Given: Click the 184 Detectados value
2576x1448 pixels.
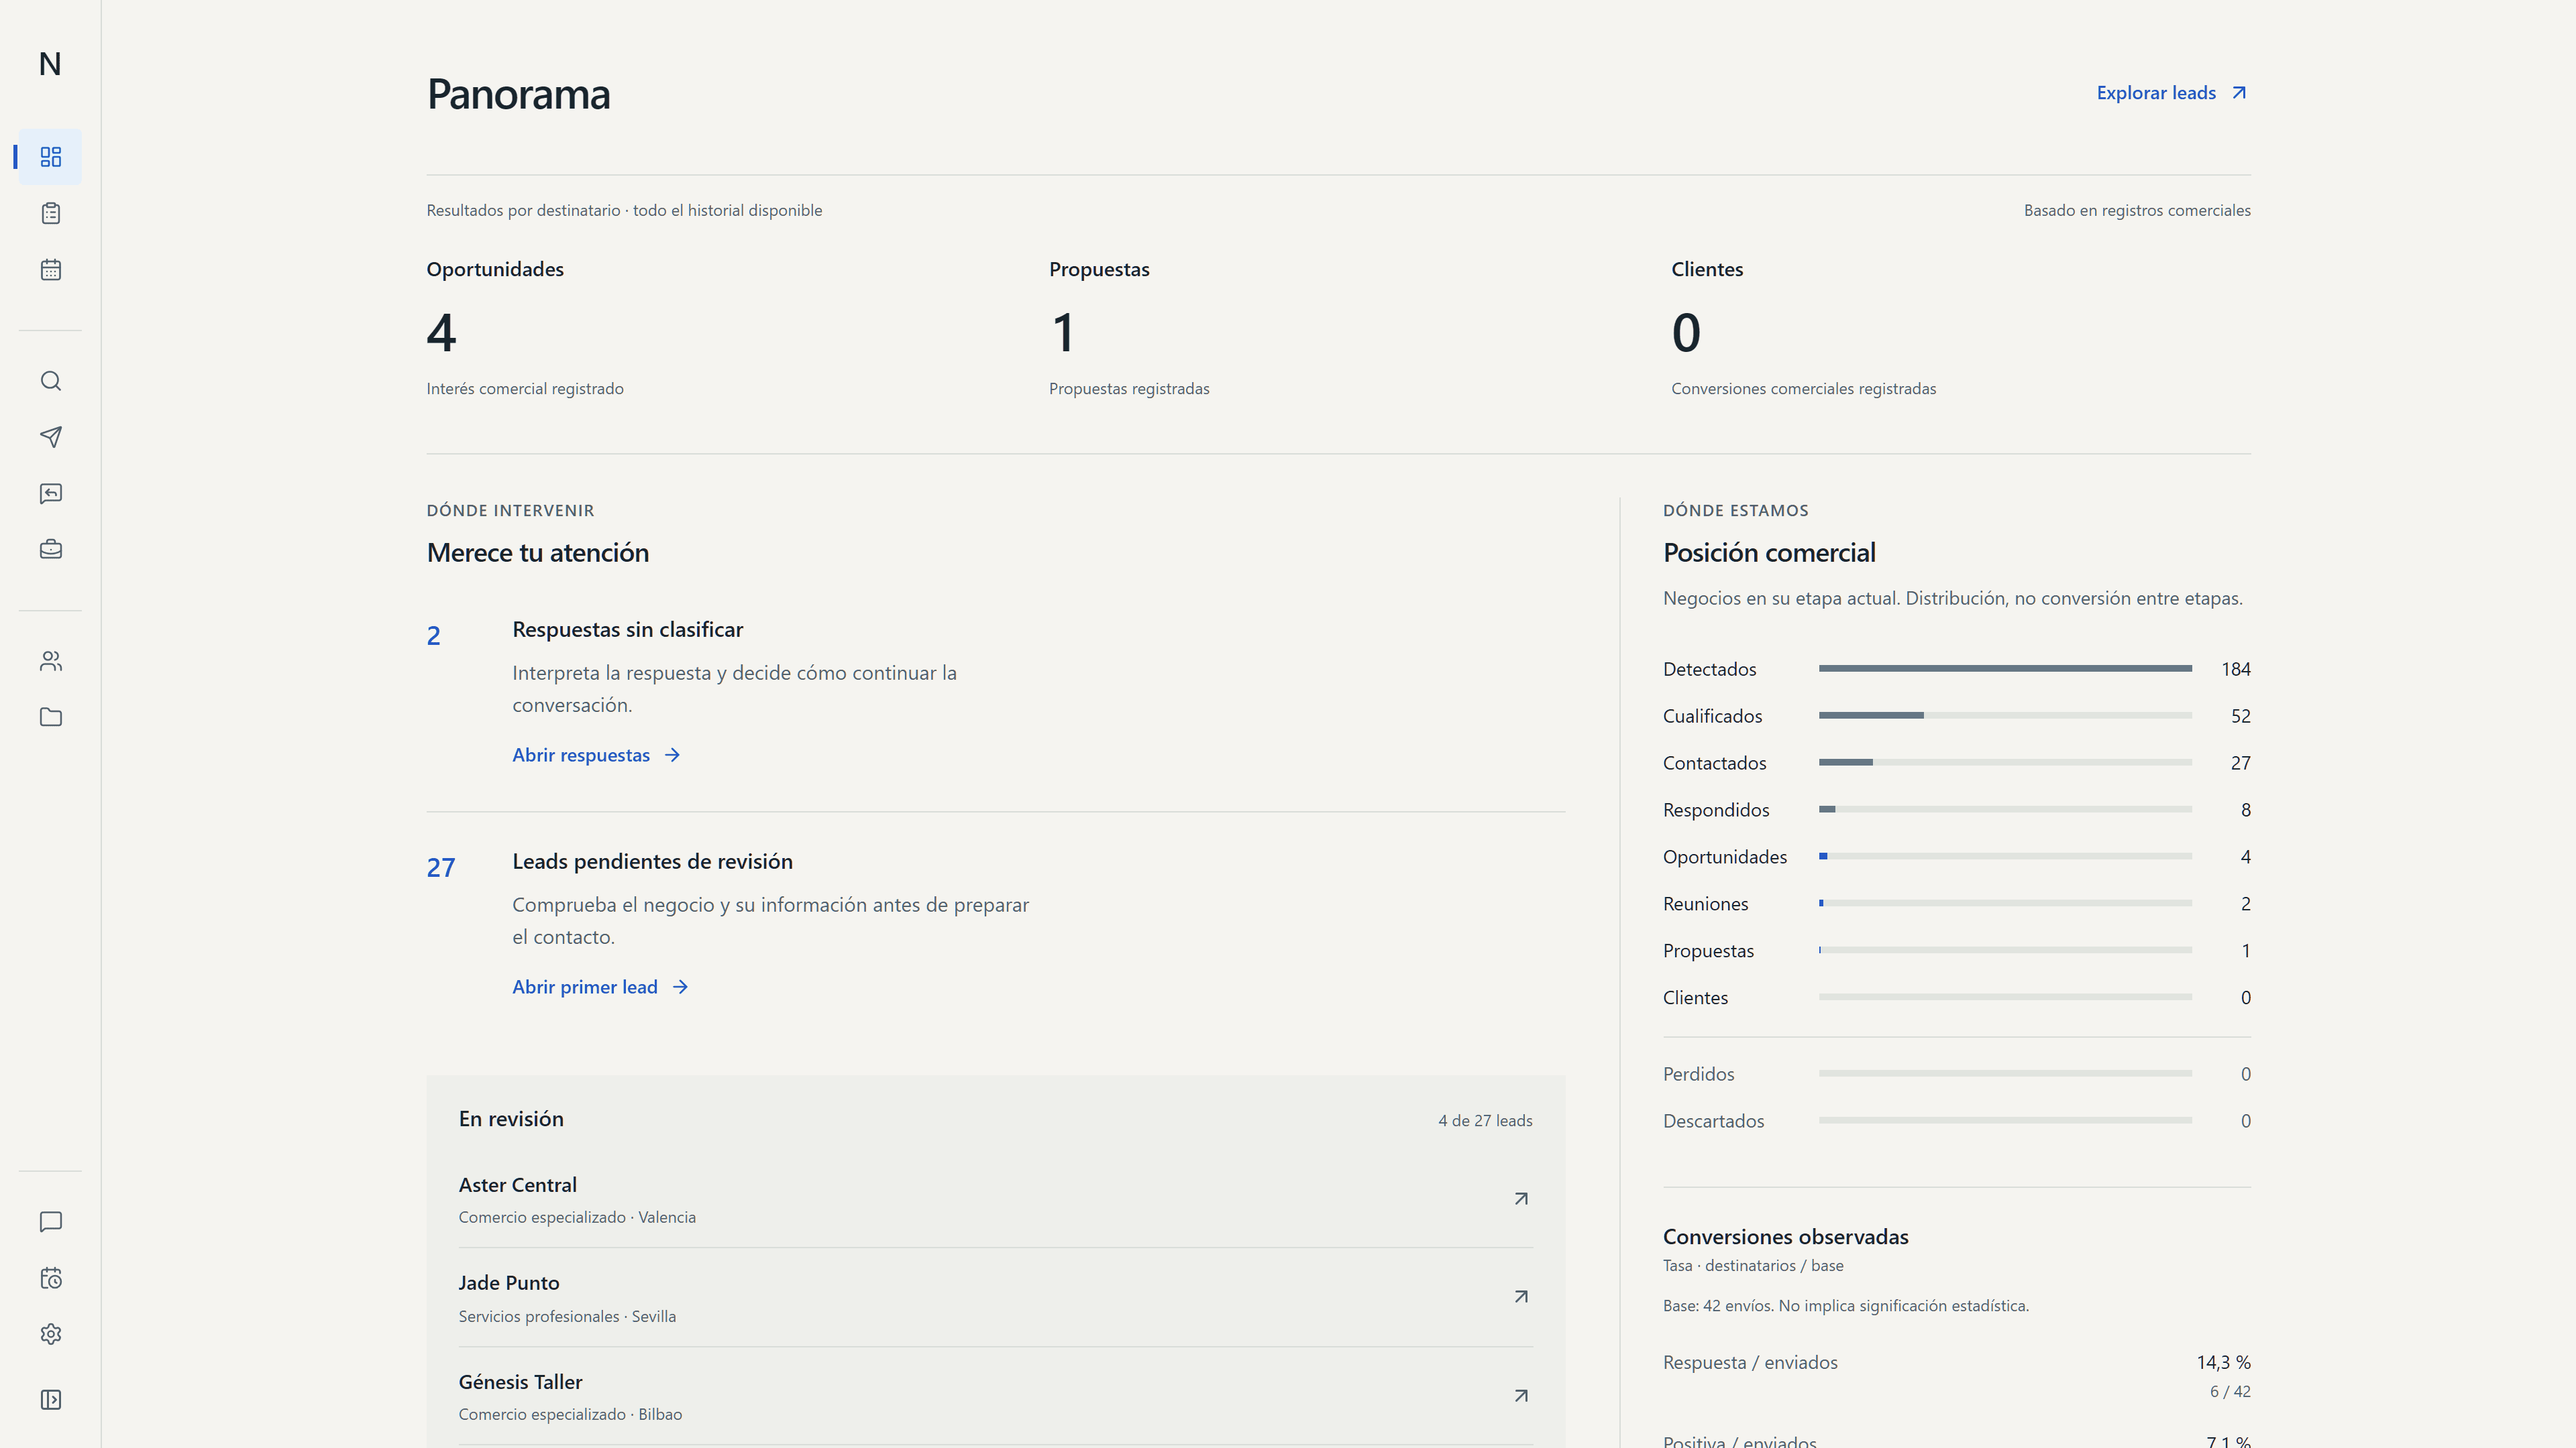Looking at the screenshot, I should [2236, 668].
